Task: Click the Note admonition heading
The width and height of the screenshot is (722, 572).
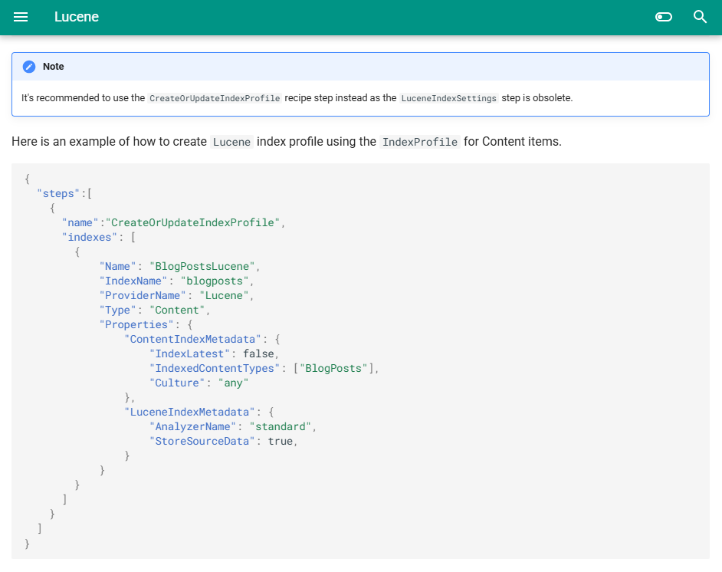Action: pos(54,67)
